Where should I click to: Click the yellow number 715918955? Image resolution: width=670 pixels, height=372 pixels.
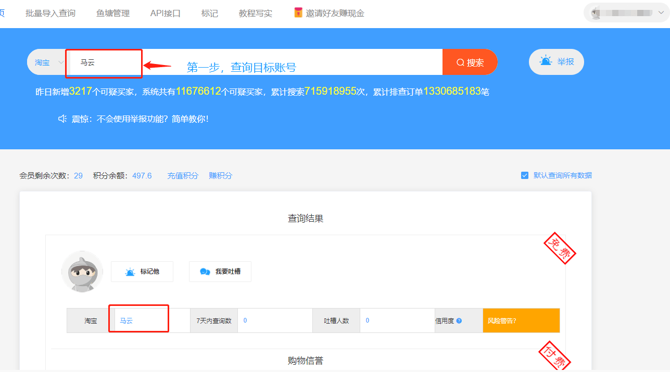[x=330, y=92]
